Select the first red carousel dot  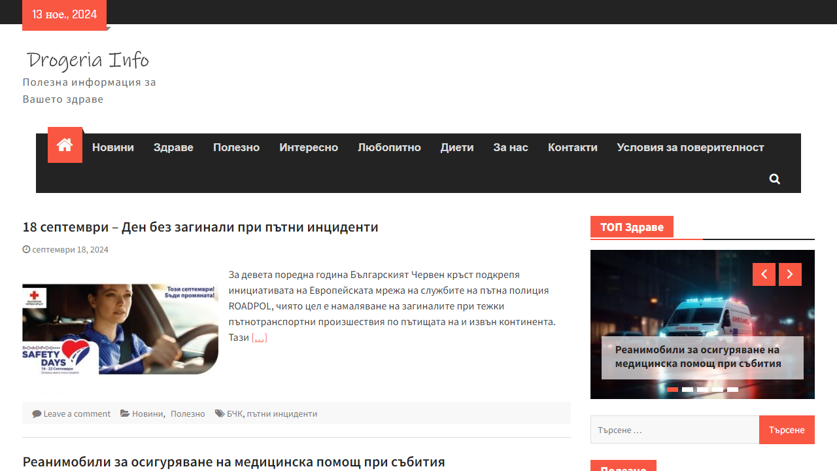(672, 389)
